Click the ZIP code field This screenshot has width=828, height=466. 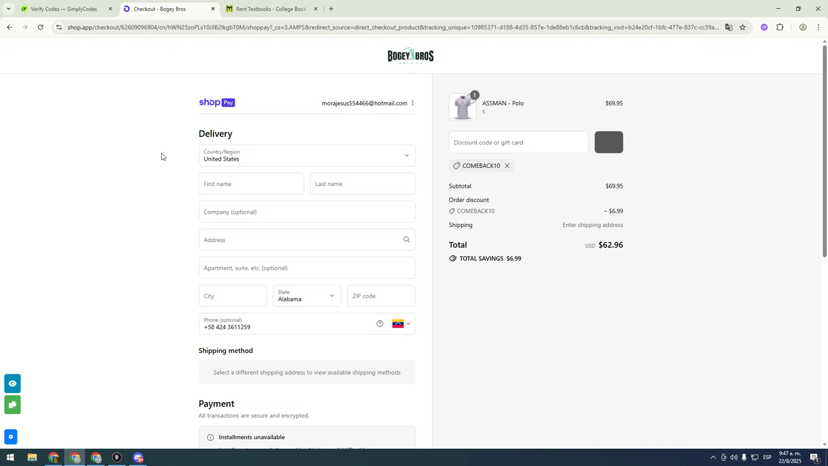(x=381, y=296)
